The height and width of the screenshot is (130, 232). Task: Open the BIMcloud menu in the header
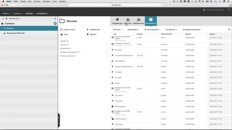click(x=10, y=10)
